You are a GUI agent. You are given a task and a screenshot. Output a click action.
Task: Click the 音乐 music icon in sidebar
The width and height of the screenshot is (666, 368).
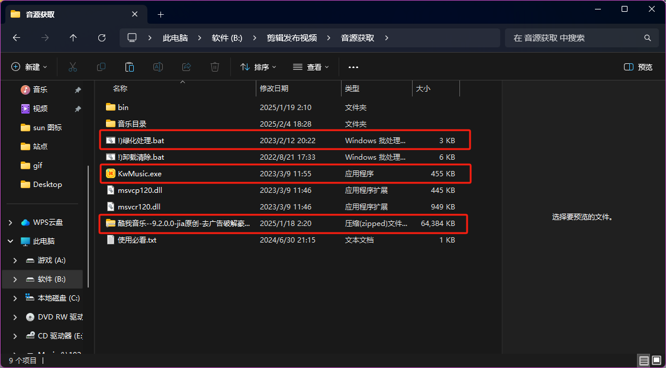[x=25, y=89]
